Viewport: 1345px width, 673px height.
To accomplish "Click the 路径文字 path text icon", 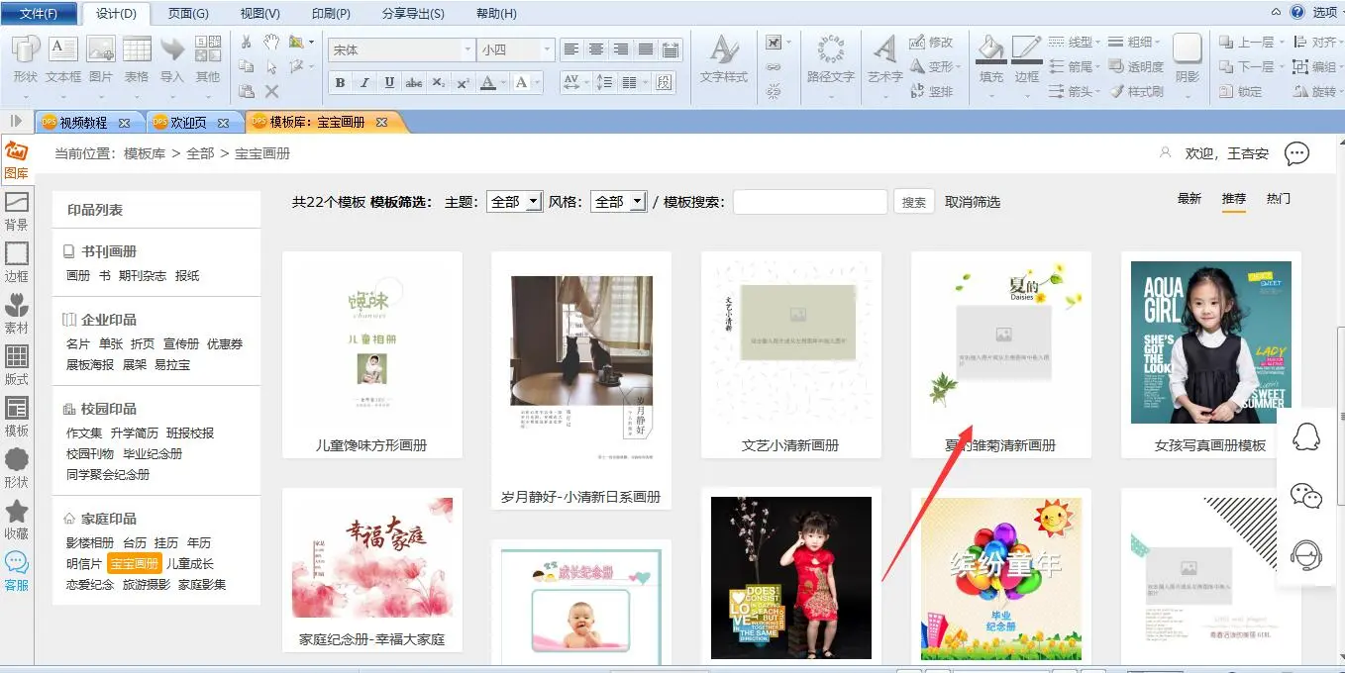I will click(x=830, y=57).
